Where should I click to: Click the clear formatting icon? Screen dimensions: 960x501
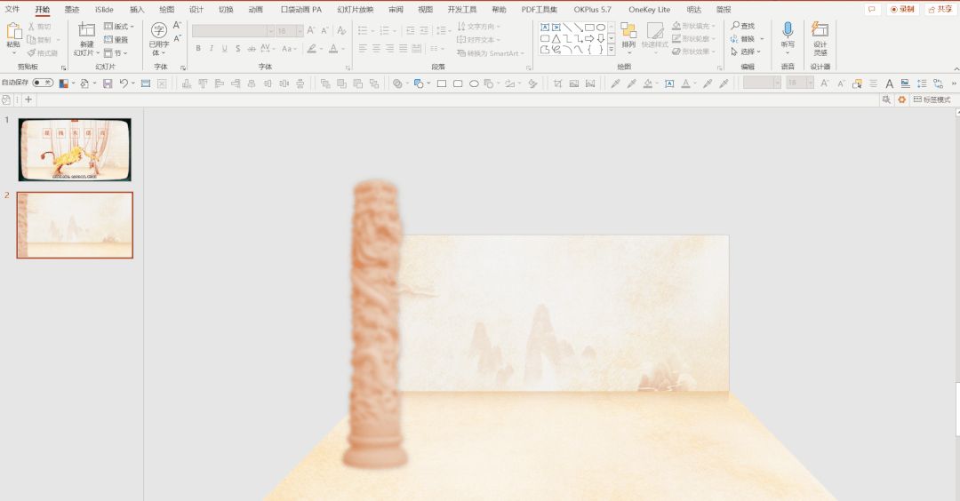[341, 30]
